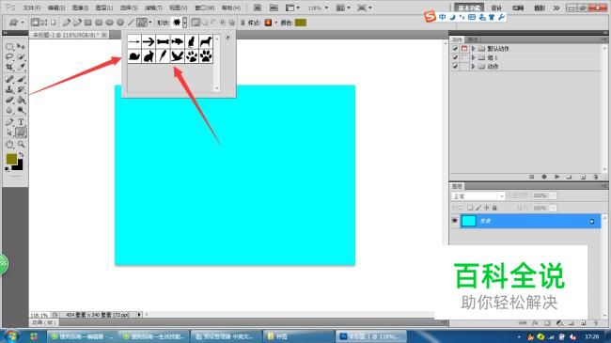
Task: Toggle the 默认动作 action set checkbox
Action: (455, 49)
